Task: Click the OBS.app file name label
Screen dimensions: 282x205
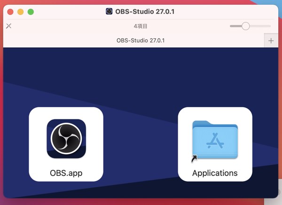Action: [x=66, y=173]
